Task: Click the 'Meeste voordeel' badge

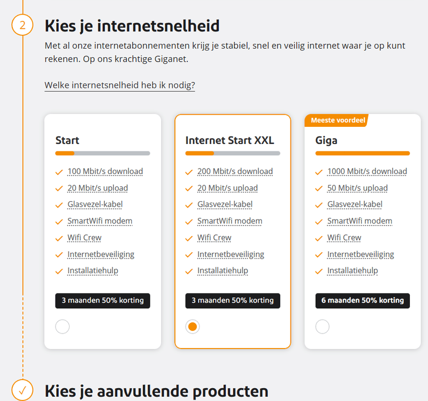Action: pos(338,120)
